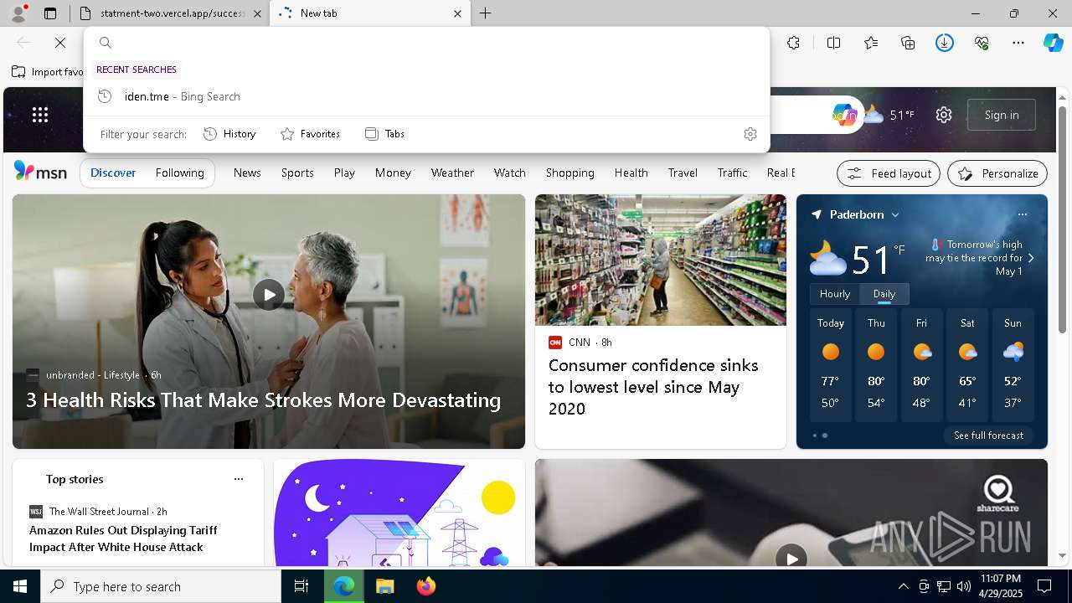The image size is (1072, 603).
Task: Open File Explorer taskbar icon
Action: [x=384, y=586]
